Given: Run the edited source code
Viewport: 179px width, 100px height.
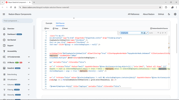Looking at the screenshot, I should click(x=47, y=28).
